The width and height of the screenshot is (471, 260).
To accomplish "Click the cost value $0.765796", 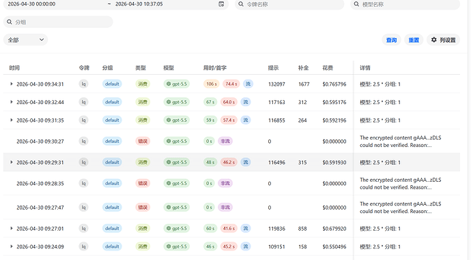I will tap(334, 84).
